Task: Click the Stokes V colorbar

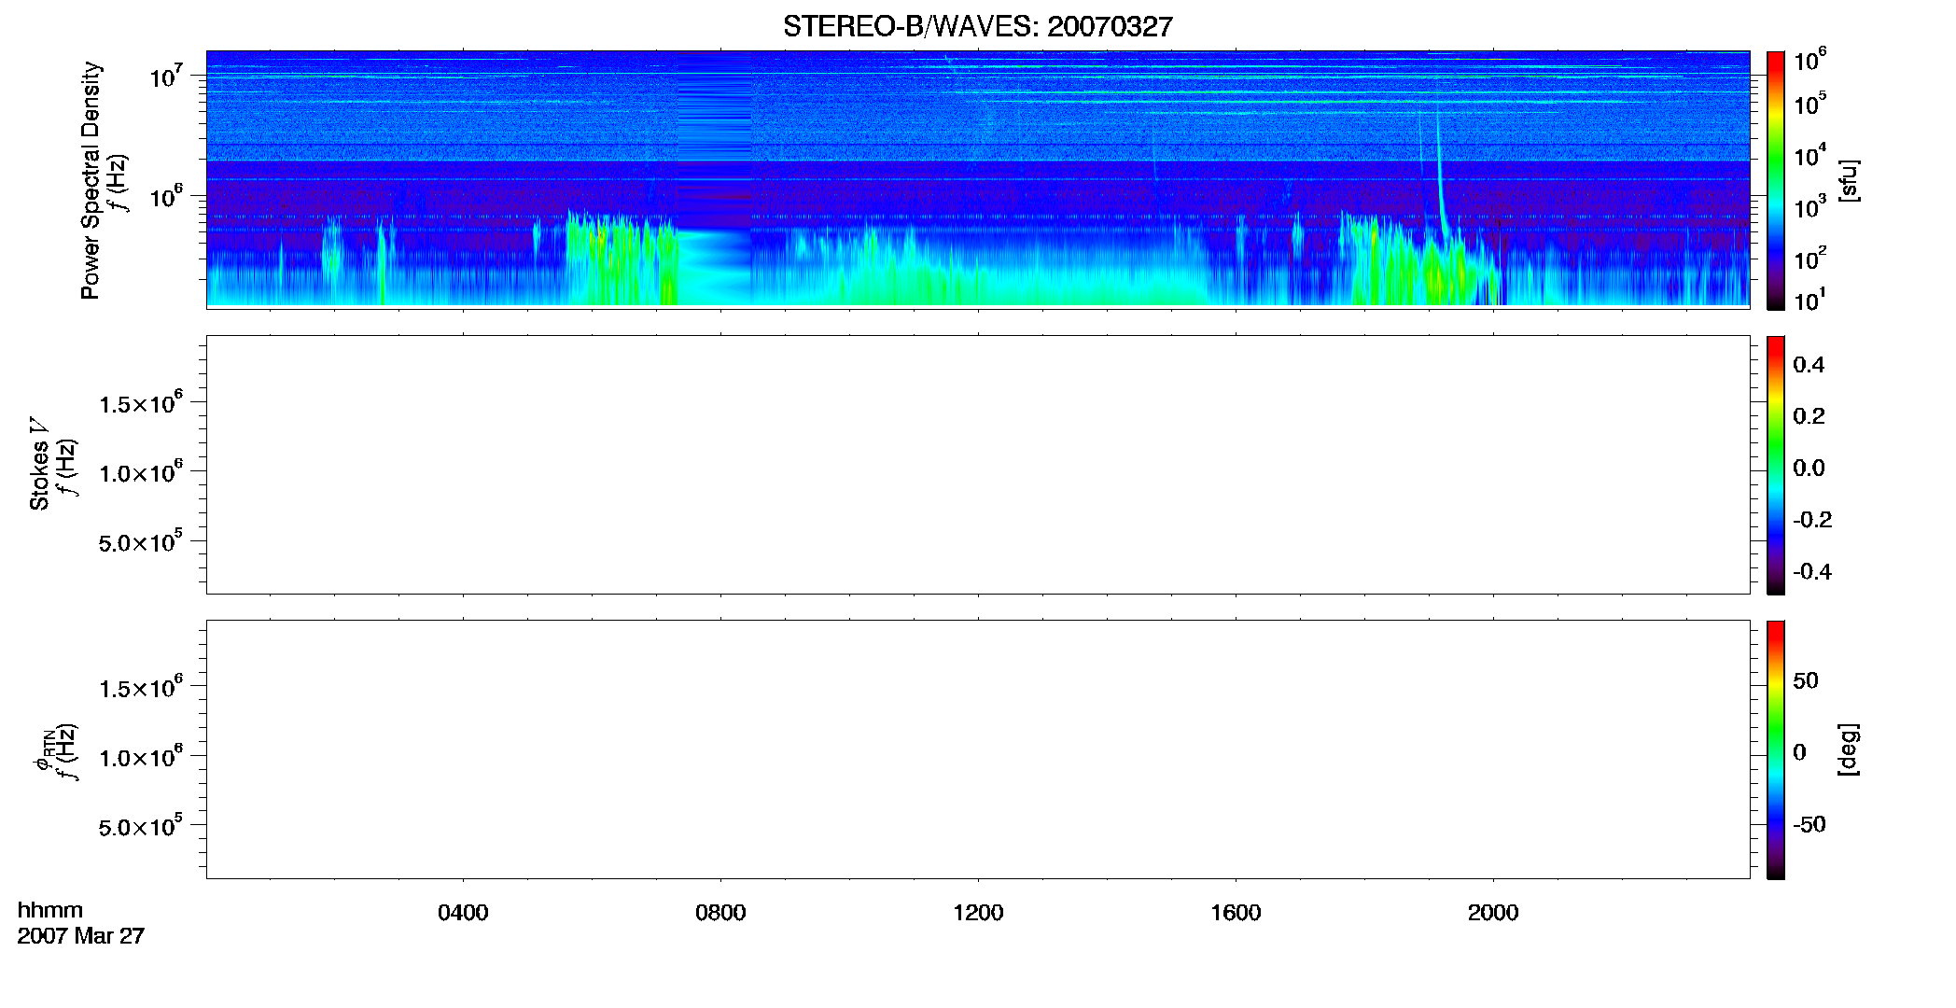Action: pos(1775,465)
